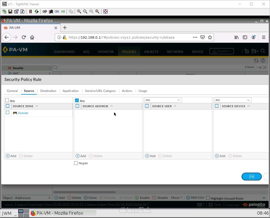
Task: Click the TightVNC New Connection icon
Action: click(4, 12)
